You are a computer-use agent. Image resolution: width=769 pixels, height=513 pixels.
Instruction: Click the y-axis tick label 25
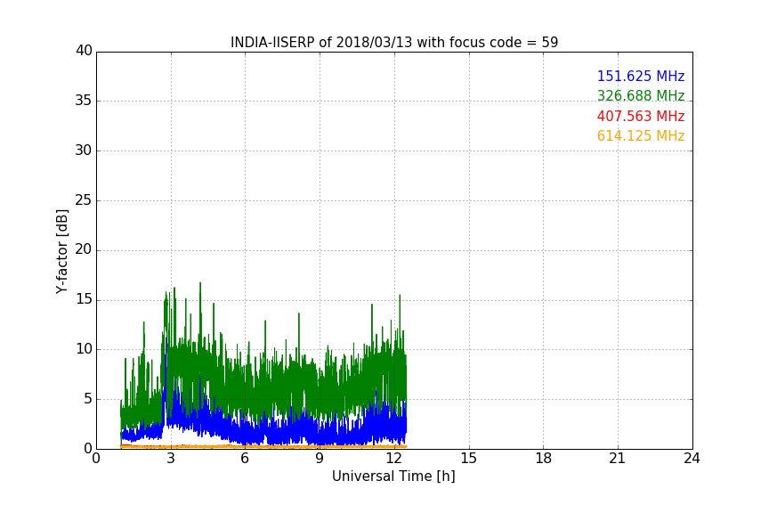(x=84, y=200)
